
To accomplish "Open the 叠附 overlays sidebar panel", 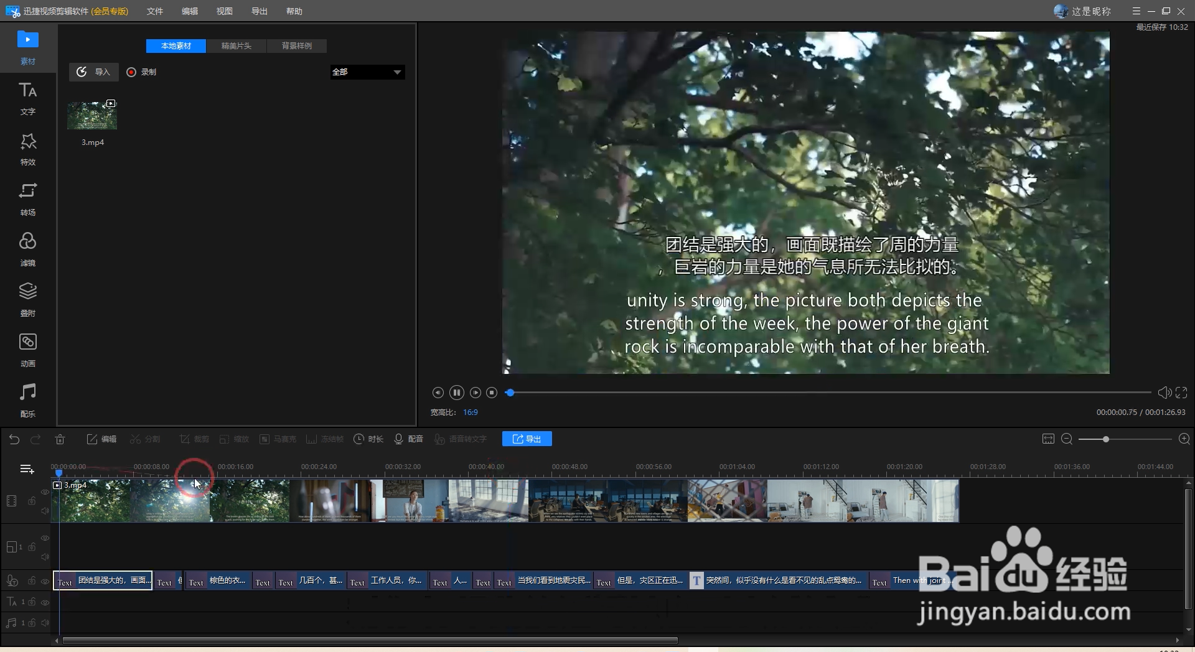I will [27, 300].
